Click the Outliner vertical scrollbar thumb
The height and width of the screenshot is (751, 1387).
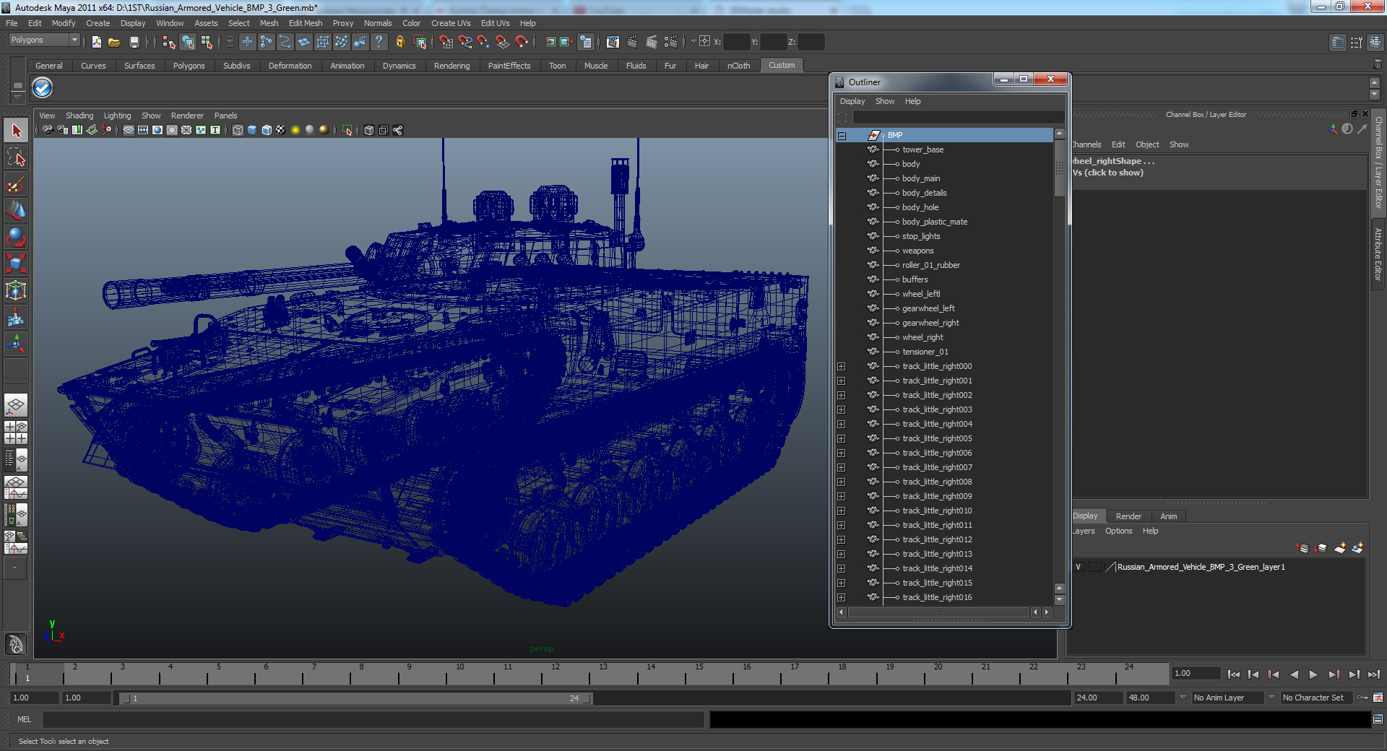(x=1060, y=168)
